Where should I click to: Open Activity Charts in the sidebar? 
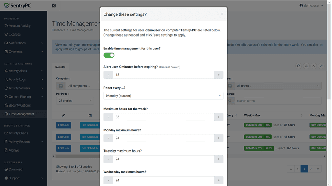point(19,133)
